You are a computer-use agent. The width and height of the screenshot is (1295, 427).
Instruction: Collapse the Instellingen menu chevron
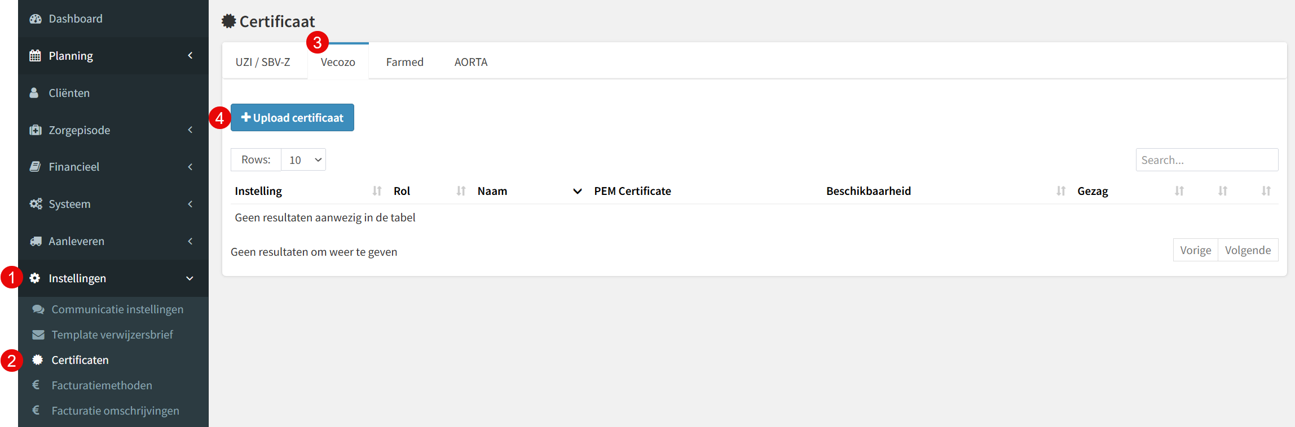click(x=190, y=278)
